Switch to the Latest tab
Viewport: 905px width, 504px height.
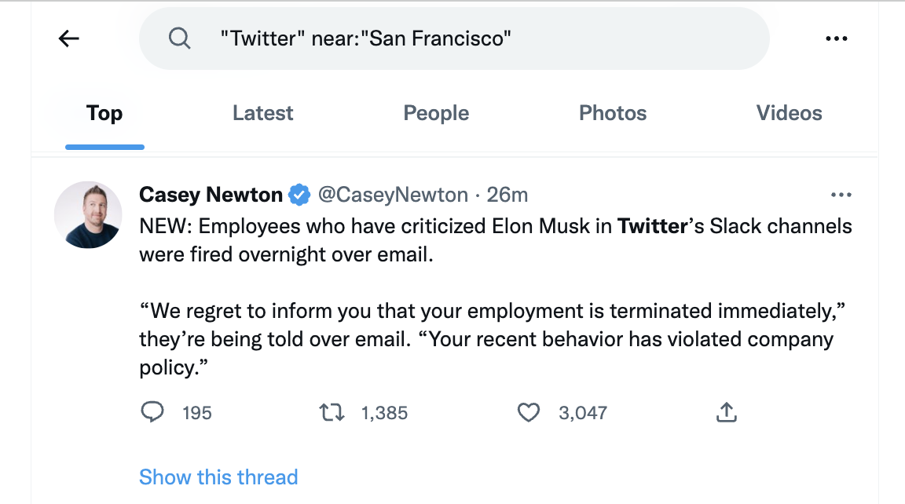pyautogui.click(x=262, y=113)
